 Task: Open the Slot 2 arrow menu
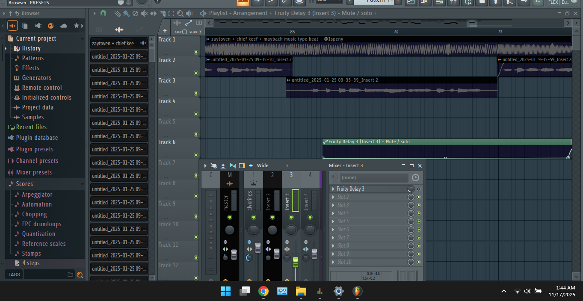tap(333, 197)
